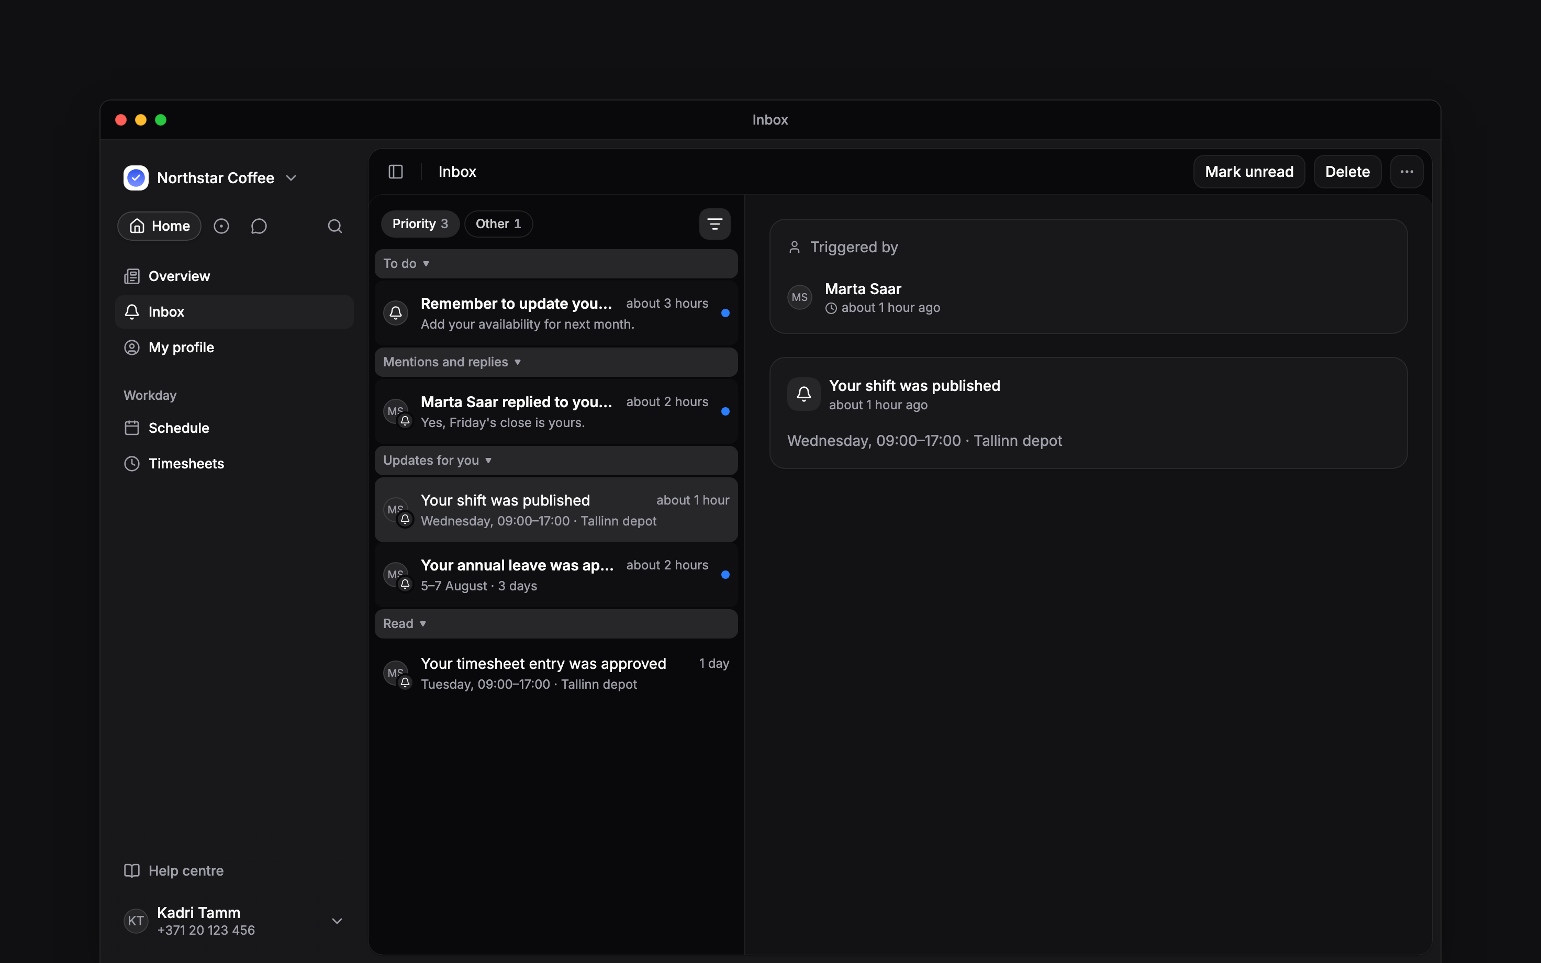The height and width of the screenshot is (963, 1541).
Task: Select the Home tab
Action: tap(159, 226)
